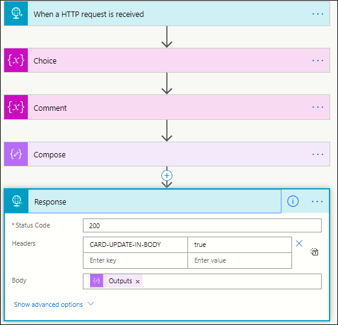Edit the Status Code field
This screenshot has height=325, width=338.
coord(202,226)
